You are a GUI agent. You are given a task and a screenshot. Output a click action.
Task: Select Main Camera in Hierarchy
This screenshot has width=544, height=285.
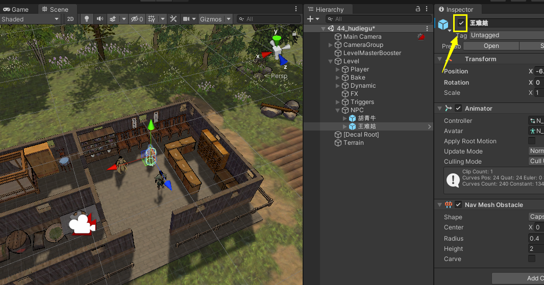(362, 36)
